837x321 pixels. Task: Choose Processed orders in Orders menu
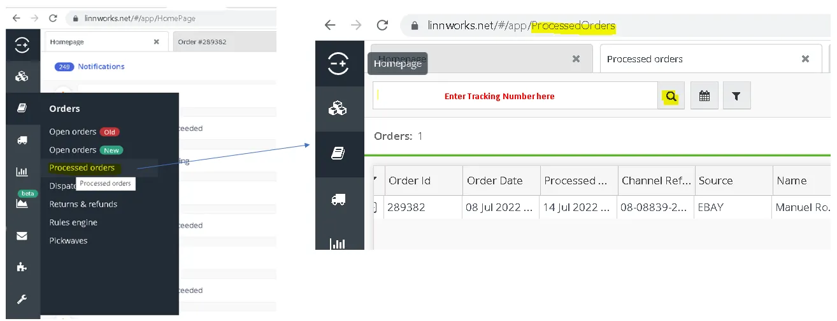[82, 168]
